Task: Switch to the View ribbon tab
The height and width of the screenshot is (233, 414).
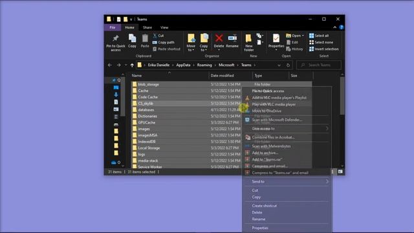Action: [164, 27]
